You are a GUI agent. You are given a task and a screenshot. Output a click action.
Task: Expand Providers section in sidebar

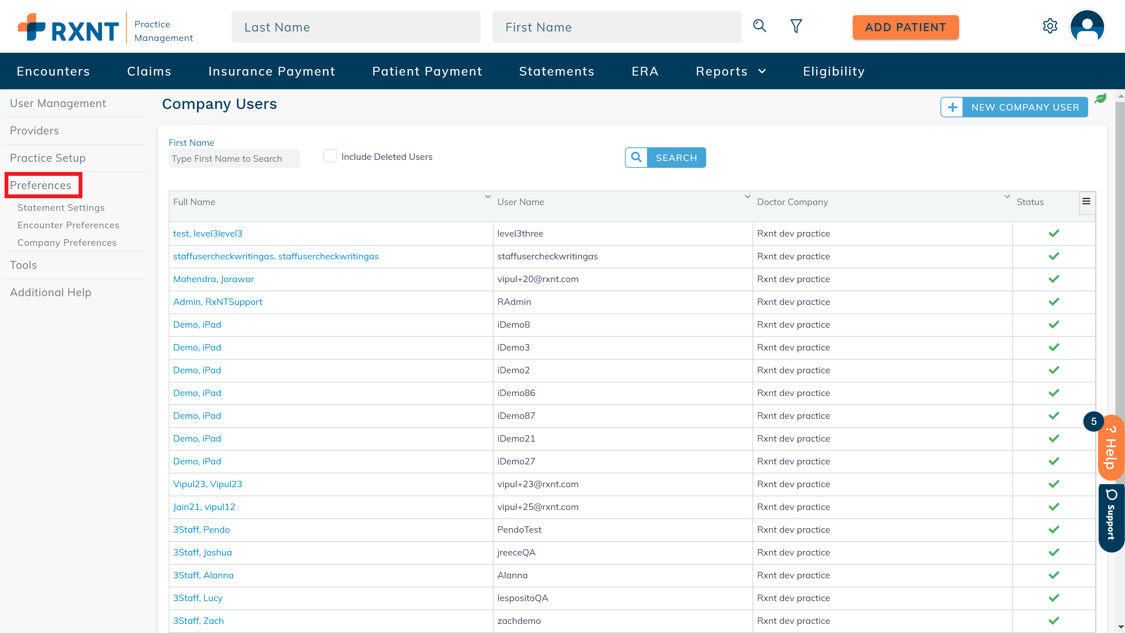click(x=34, y=130)
